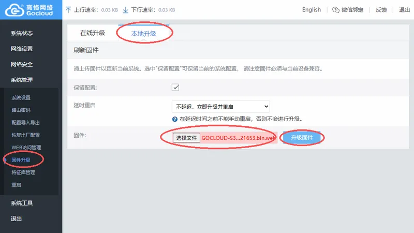
Task: Open the 微信绑定 link
Action: (x=352, y=10)
